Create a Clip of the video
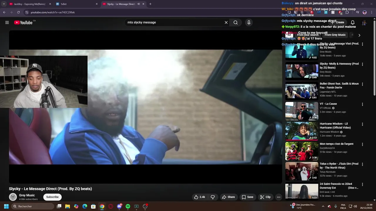 coord(265,197)
